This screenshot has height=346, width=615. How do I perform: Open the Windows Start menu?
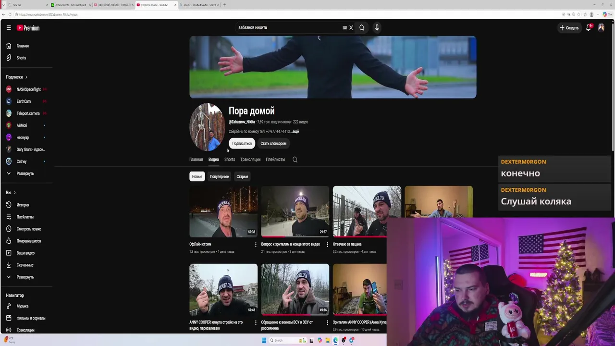(x=264, y=340)
